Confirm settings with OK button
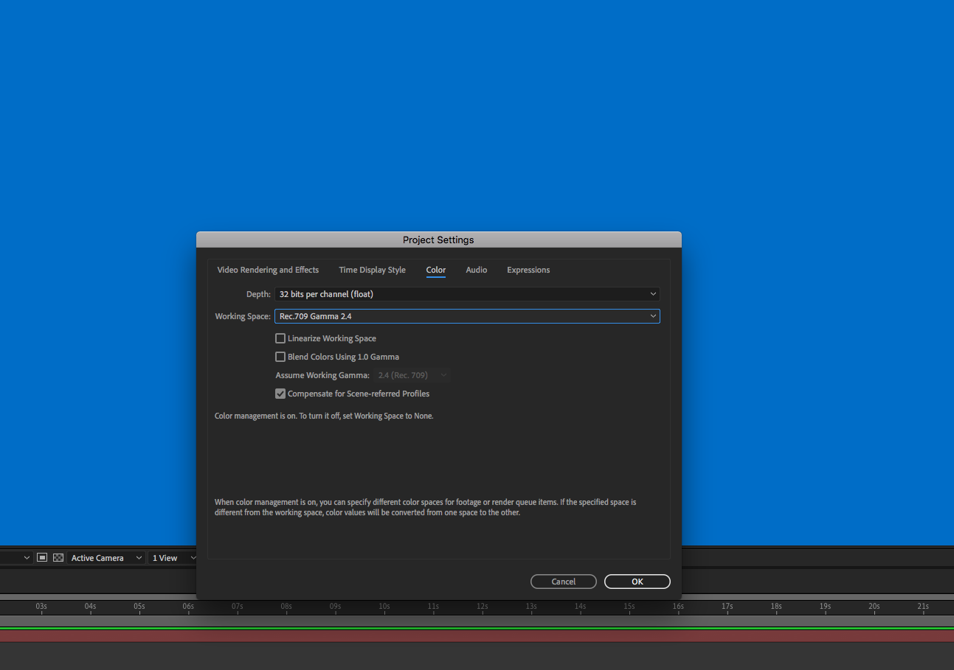Viewport: 954px width, 670px height. click(637, 582)
